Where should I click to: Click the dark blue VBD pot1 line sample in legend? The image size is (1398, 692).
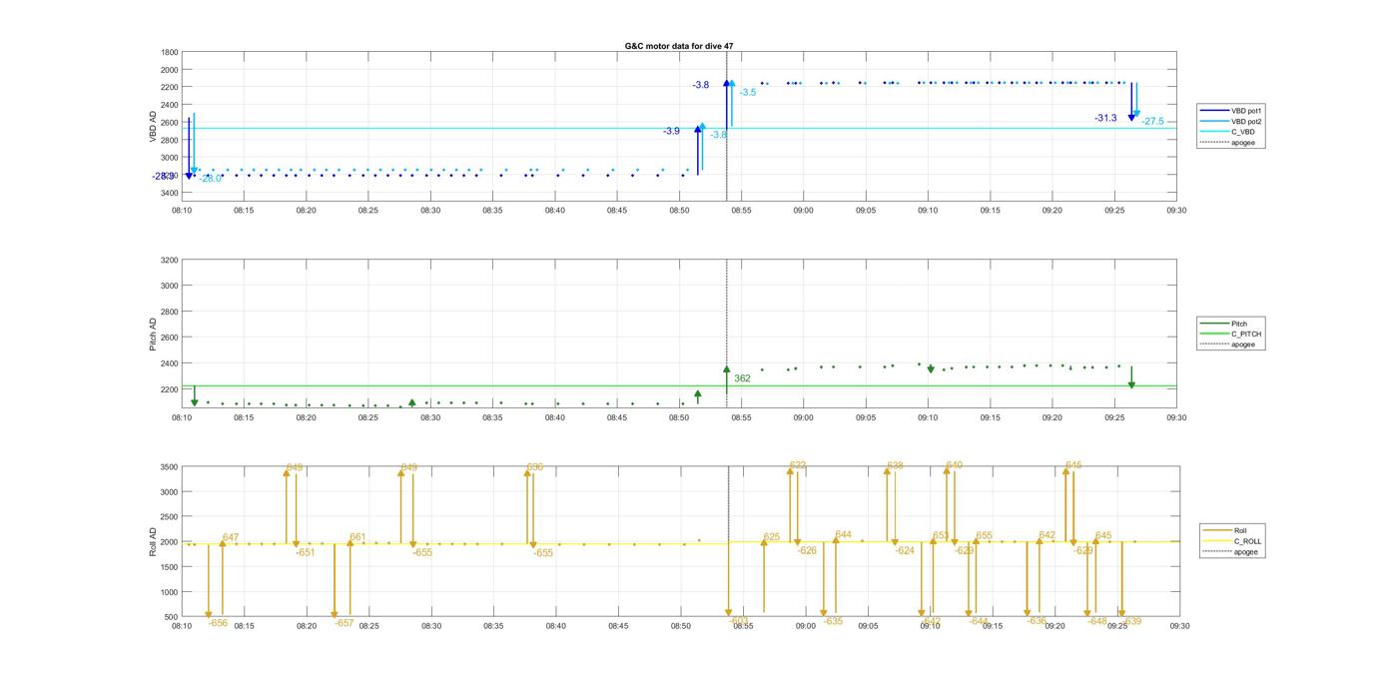tap(1215, 110)
